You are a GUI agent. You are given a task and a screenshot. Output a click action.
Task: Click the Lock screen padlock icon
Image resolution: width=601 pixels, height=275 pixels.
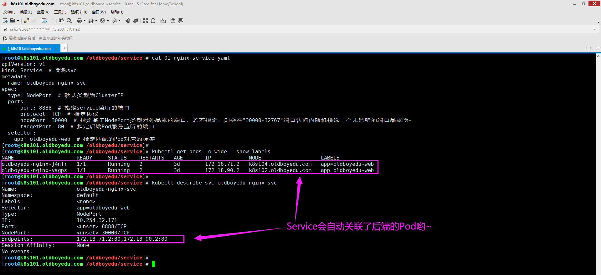(x=153, y=21)
